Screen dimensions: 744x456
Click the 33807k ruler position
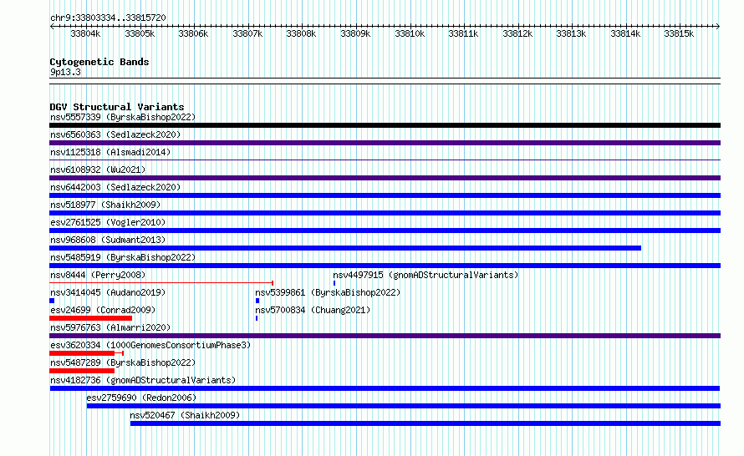tap(247, 33)
